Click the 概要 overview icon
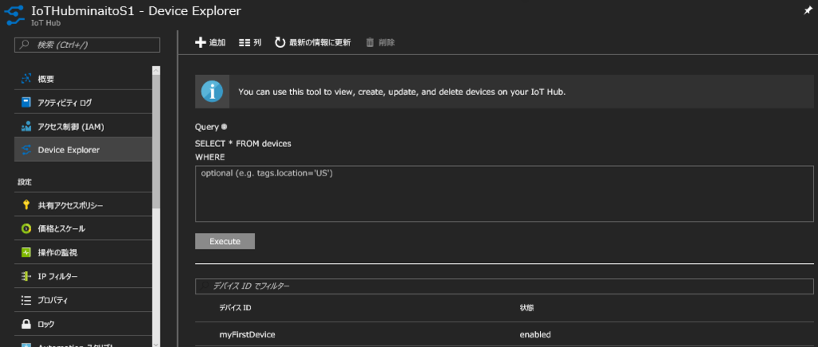This screenshot has width=818, height=347. tap(26, 79)
